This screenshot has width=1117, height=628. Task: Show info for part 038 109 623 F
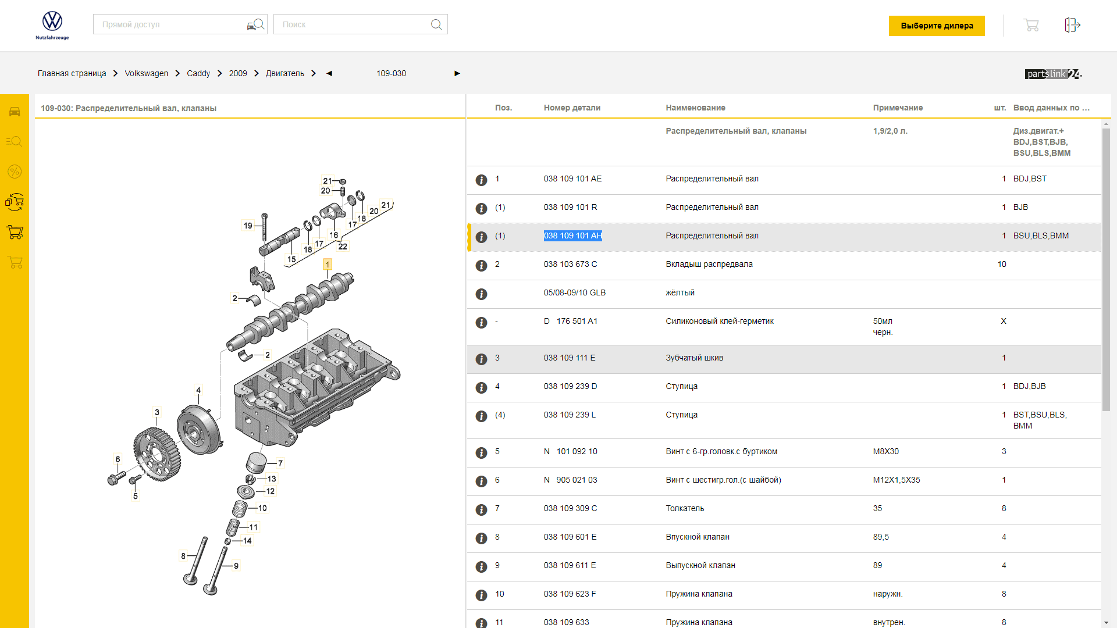click(481, 595)
